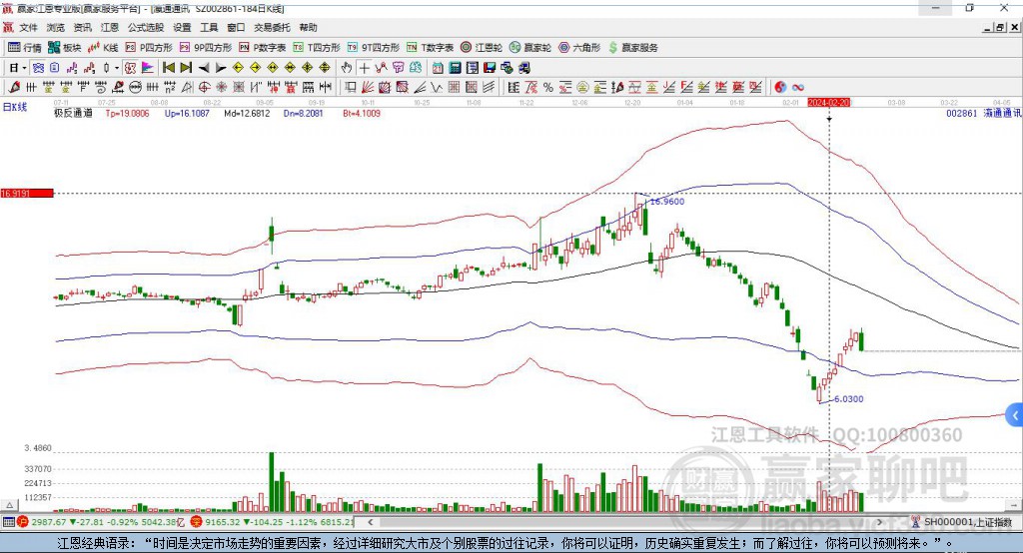Step chart left with black arrow
The width and height of the screenshot is (1023, 553).
click(x=204, y=68)
